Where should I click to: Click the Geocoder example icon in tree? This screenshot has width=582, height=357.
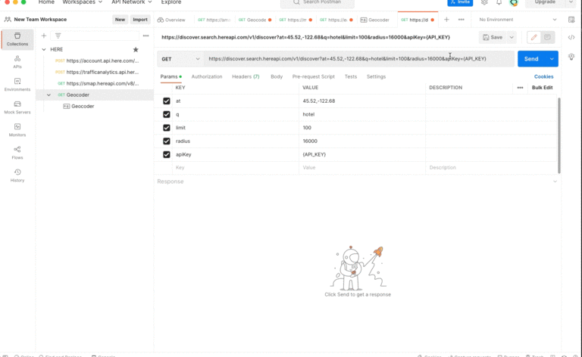tap(67, 107)
